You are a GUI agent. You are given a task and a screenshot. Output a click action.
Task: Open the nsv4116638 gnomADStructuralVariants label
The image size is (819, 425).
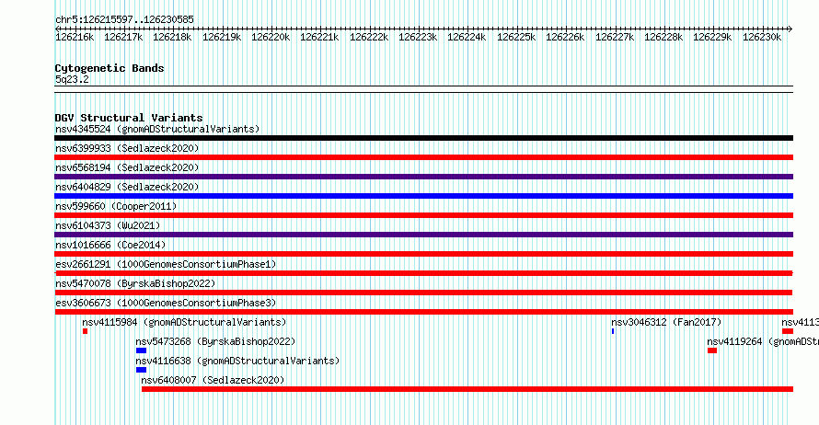click(x=237, y=361)
